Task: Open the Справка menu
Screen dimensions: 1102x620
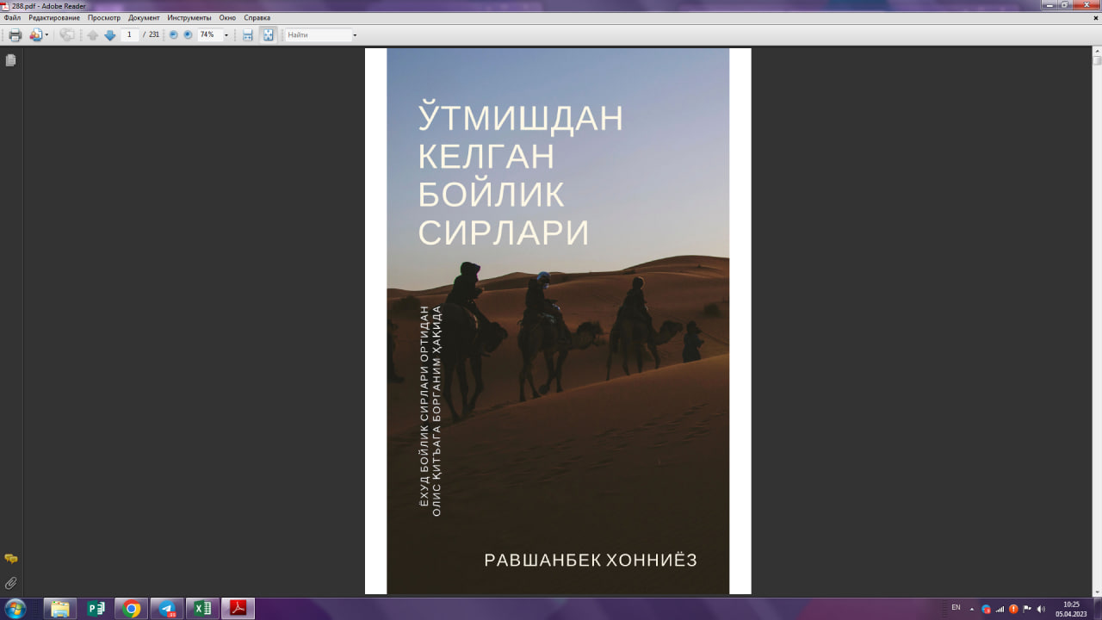Action: point(257,17)
